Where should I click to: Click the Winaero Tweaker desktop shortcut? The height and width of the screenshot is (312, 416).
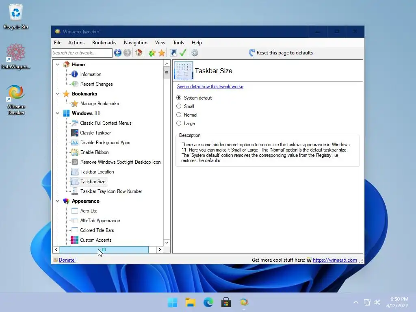point(16,100)
